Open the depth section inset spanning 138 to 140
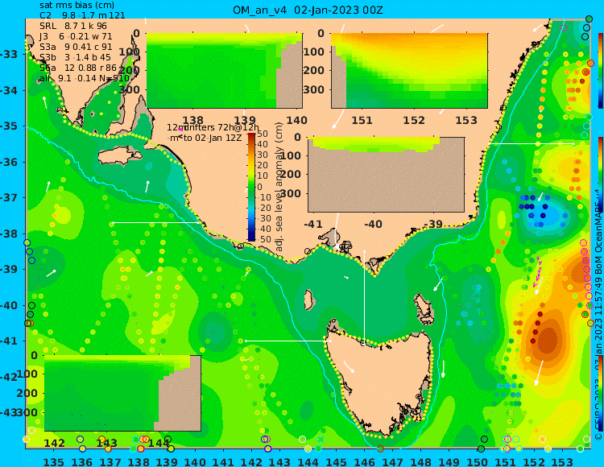This screenshot has height=467, width=604. (224, 71)
